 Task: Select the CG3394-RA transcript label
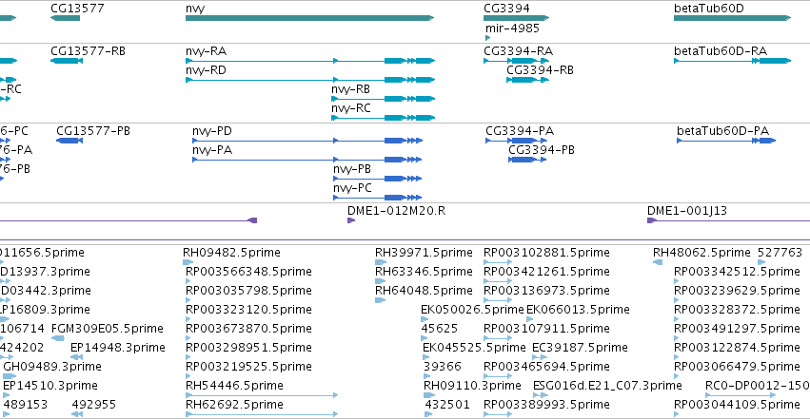pos(518,51)
